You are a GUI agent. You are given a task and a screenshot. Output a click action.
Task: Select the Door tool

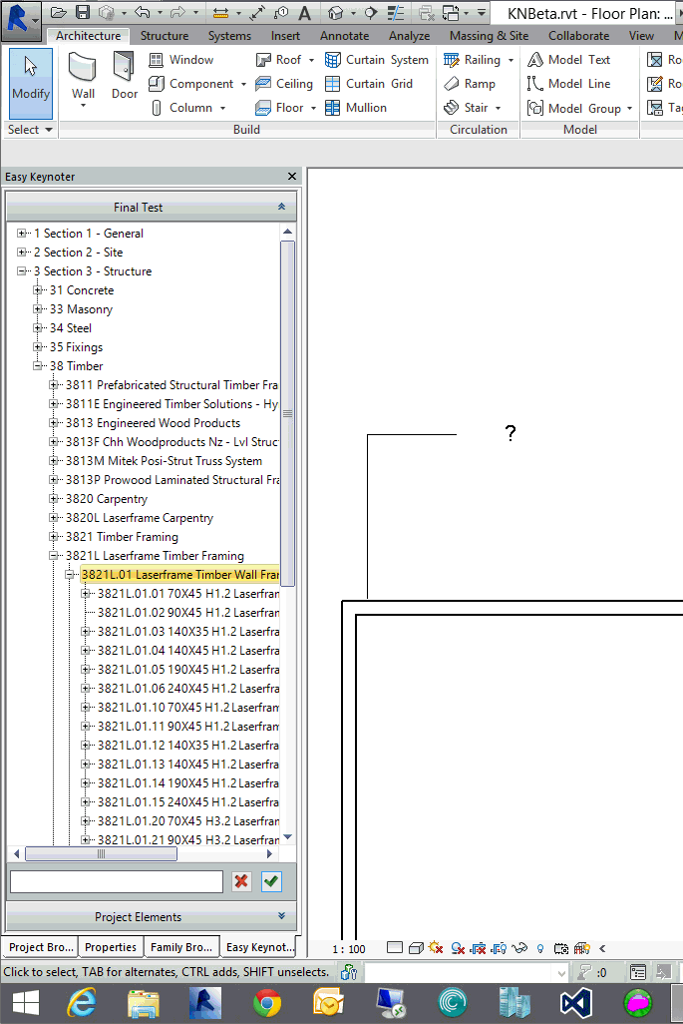[124, 76]
